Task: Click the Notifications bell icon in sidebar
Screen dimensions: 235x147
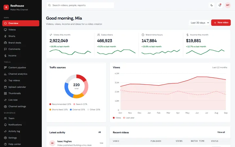Action: point(6,125)
